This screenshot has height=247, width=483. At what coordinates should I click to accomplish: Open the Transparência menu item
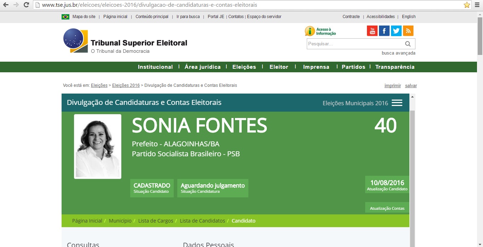tap(395, 67)
